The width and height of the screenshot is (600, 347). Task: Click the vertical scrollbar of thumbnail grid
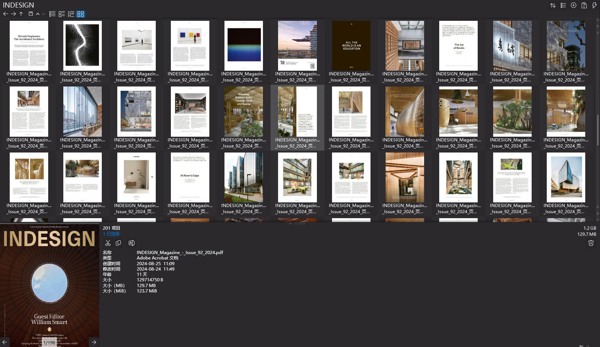(598, 130)
